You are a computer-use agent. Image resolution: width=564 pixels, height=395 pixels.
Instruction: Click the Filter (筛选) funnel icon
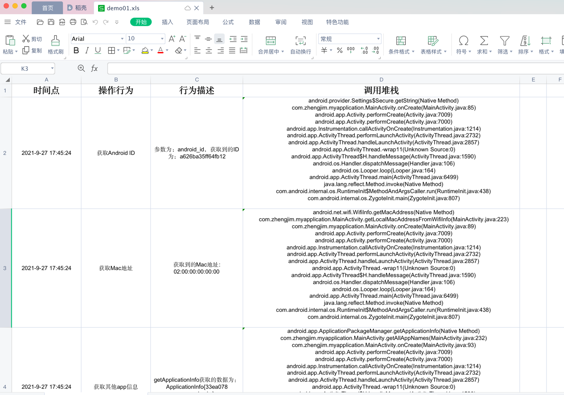click(x=505, y=41)
